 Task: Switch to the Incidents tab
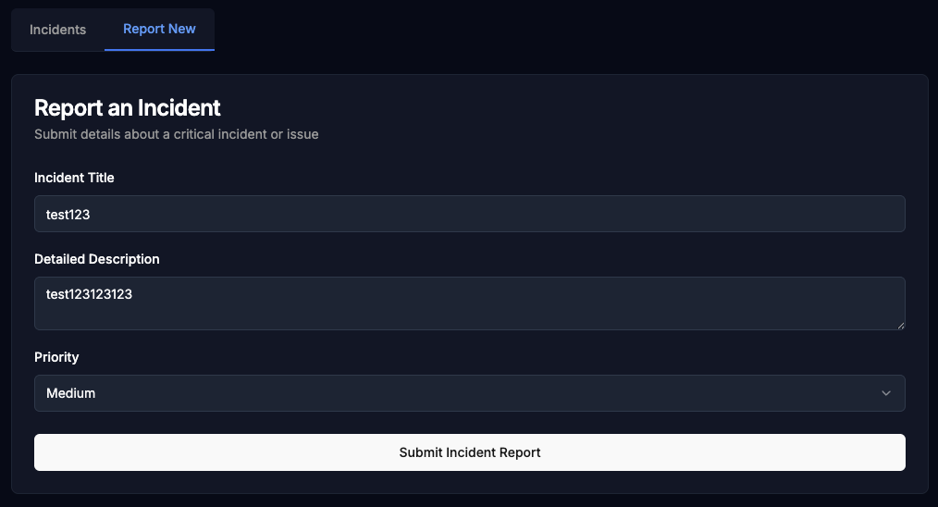pos(58,30)
